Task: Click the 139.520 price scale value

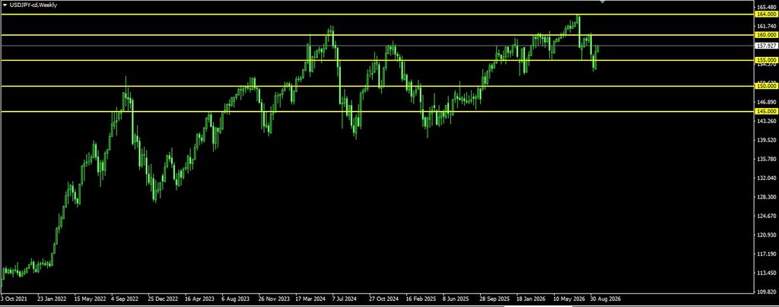Action: (767, 140)
